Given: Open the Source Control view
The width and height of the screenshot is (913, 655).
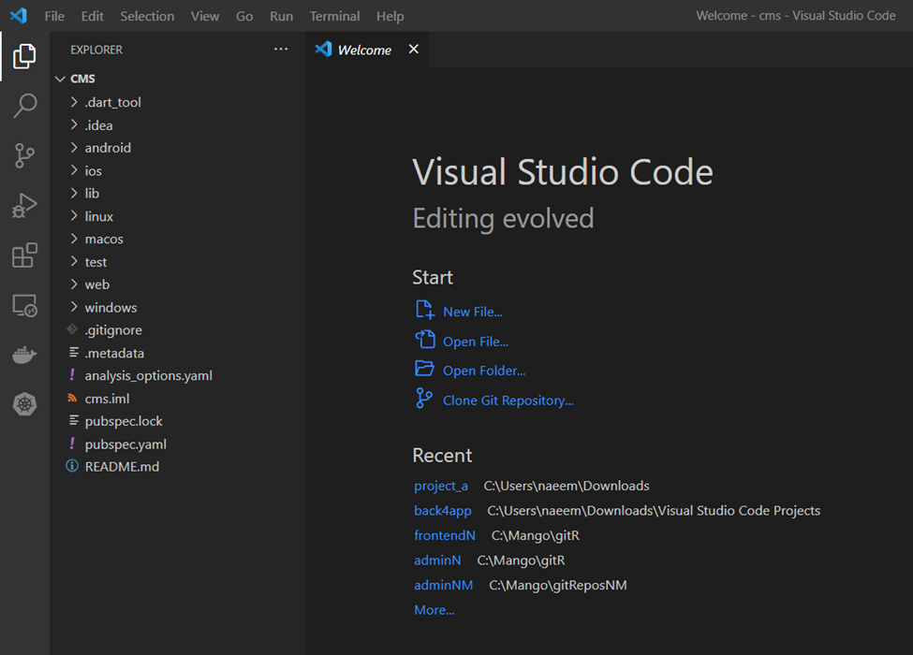Looking at the screenshot, I should coord(24,155).
